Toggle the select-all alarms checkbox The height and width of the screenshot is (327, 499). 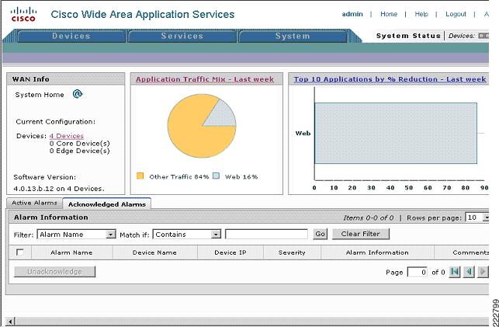20,252
